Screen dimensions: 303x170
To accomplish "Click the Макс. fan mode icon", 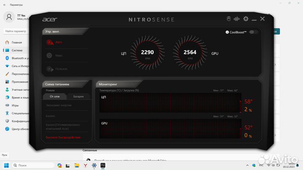I will pos(49,55).
